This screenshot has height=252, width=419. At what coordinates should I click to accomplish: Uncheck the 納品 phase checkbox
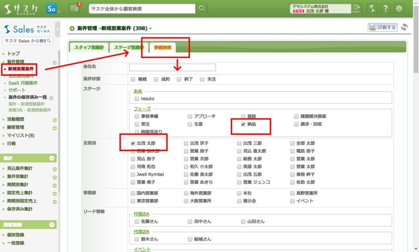[243, 124]
